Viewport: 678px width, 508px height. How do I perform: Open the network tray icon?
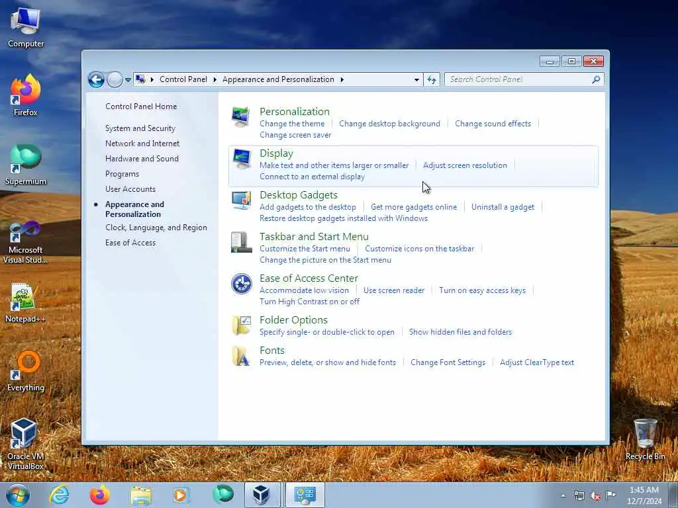pyautogui.click(x=579, y=496)
